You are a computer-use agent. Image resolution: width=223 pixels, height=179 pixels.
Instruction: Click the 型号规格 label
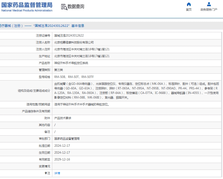(44, 77)
